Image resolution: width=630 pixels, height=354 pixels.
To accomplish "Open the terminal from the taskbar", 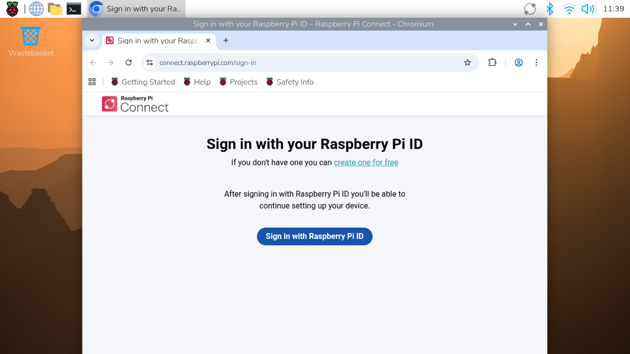I will (74, 9).
